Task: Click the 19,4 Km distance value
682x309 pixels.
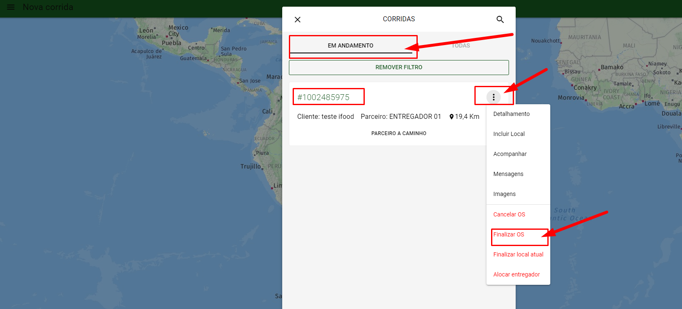Action: (x=467, y=117)
